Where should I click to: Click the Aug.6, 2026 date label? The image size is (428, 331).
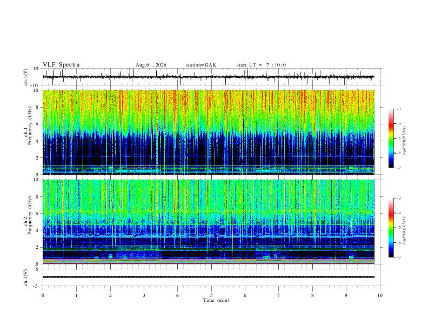coord(151,65)
